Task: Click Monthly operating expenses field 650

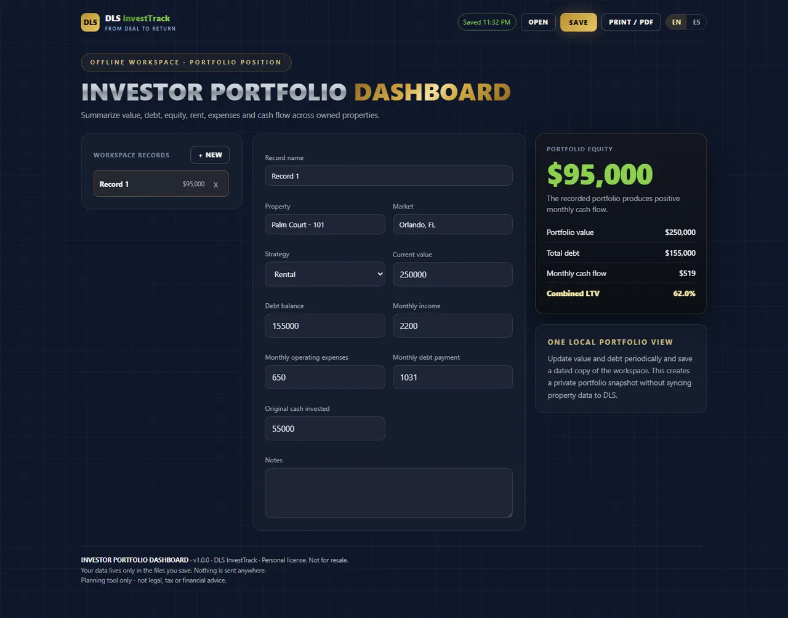Action: [x=325, y=377]
